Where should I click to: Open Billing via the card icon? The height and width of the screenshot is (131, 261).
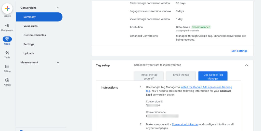[x=7, y=66]
